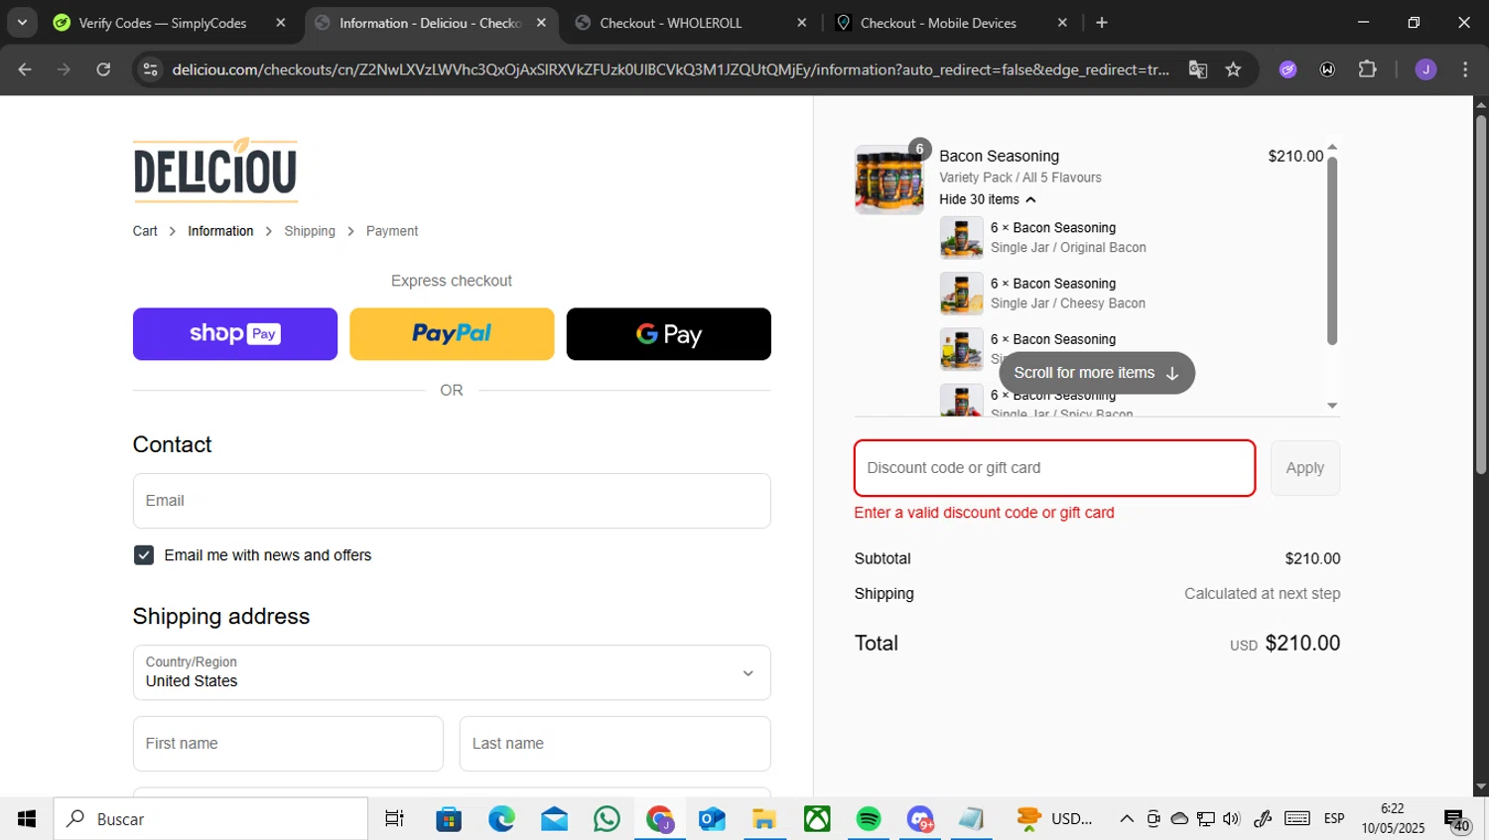The width and height of the screenshot is (1489, 840).
Task: Click Scroll for more items button
Action: pyautogui.click(x=1097, y=373)
